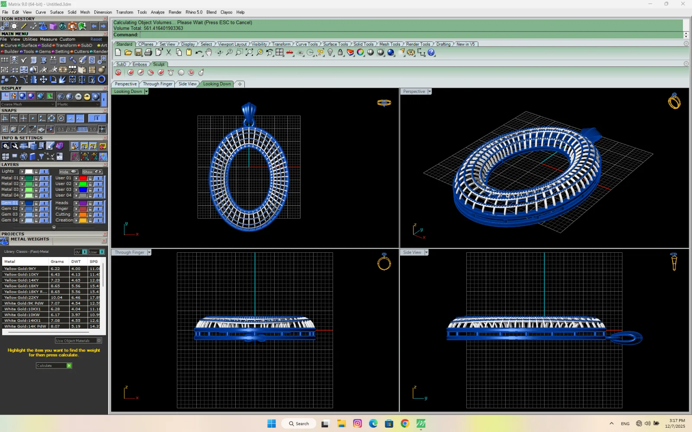Click the Gems menu button
Viewport: 692px width, 432px height.
44,51
